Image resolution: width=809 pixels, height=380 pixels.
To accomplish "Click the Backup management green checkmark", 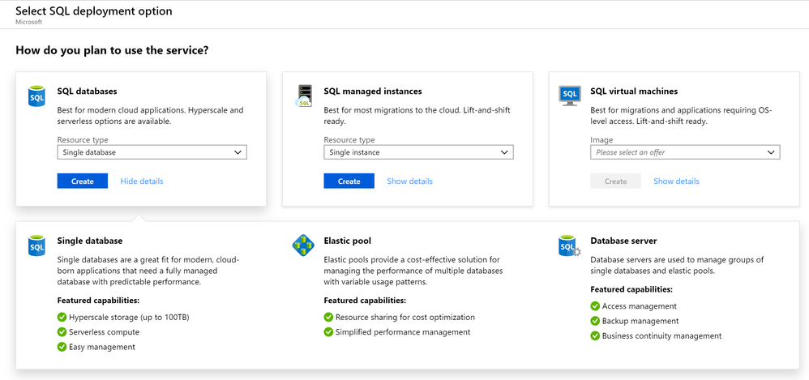I will [x=596, y=321].
